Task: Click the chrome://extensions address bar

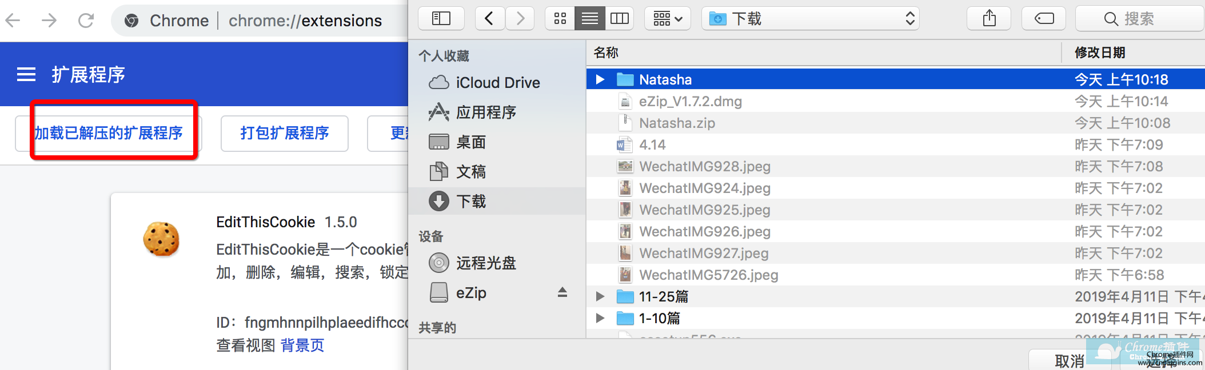Action: (305, 21)
